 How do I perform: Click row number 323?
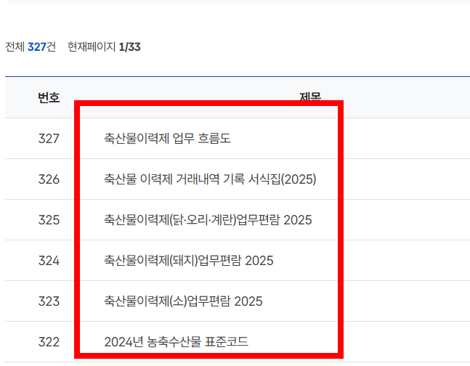[x=49, y=301]
